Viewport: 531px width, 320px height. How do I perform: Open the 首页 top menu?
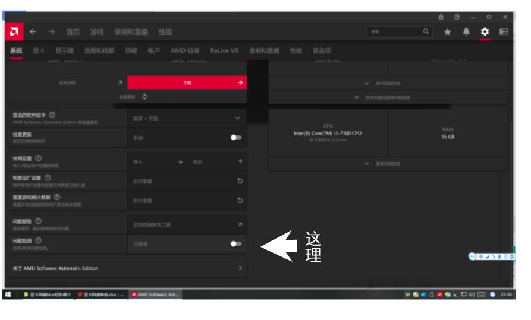pyautogui.click(x=73, y=32)
